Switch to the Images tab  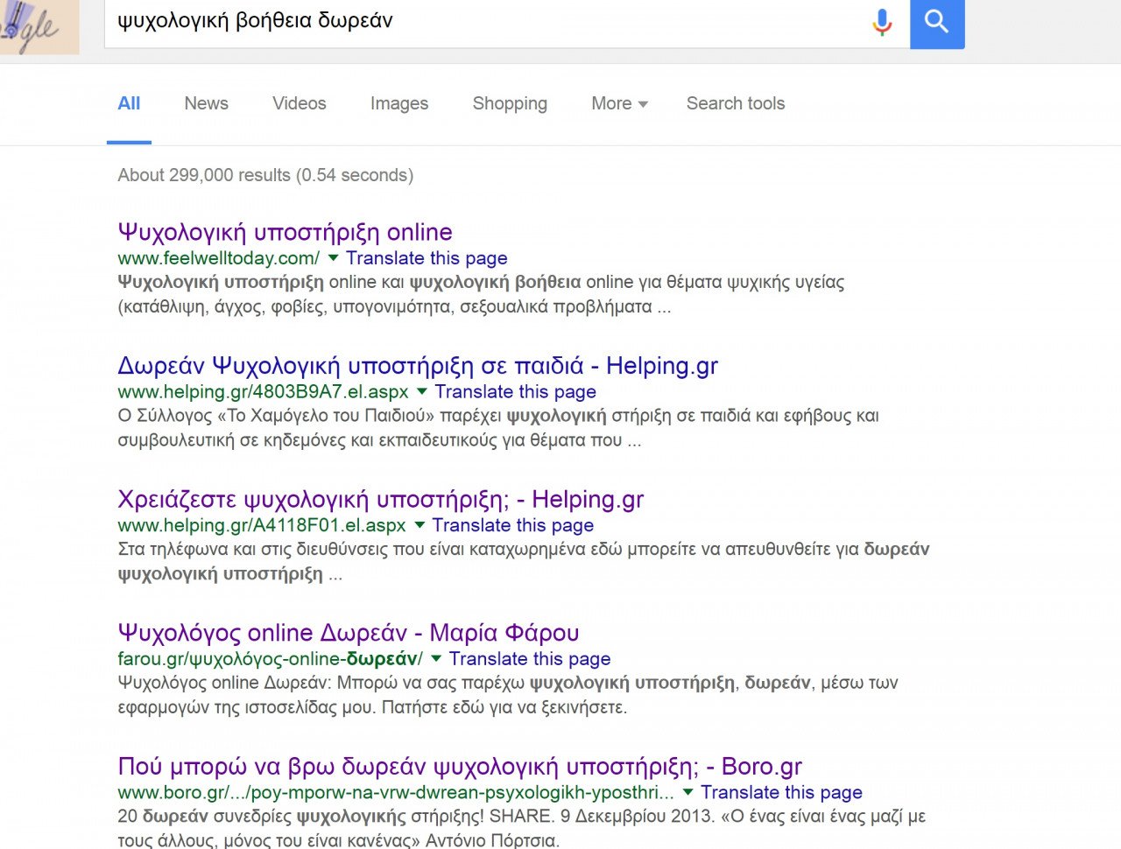tap(398, 103)
